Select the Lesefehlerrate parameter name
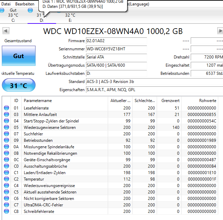 click(x=36, y=108)
